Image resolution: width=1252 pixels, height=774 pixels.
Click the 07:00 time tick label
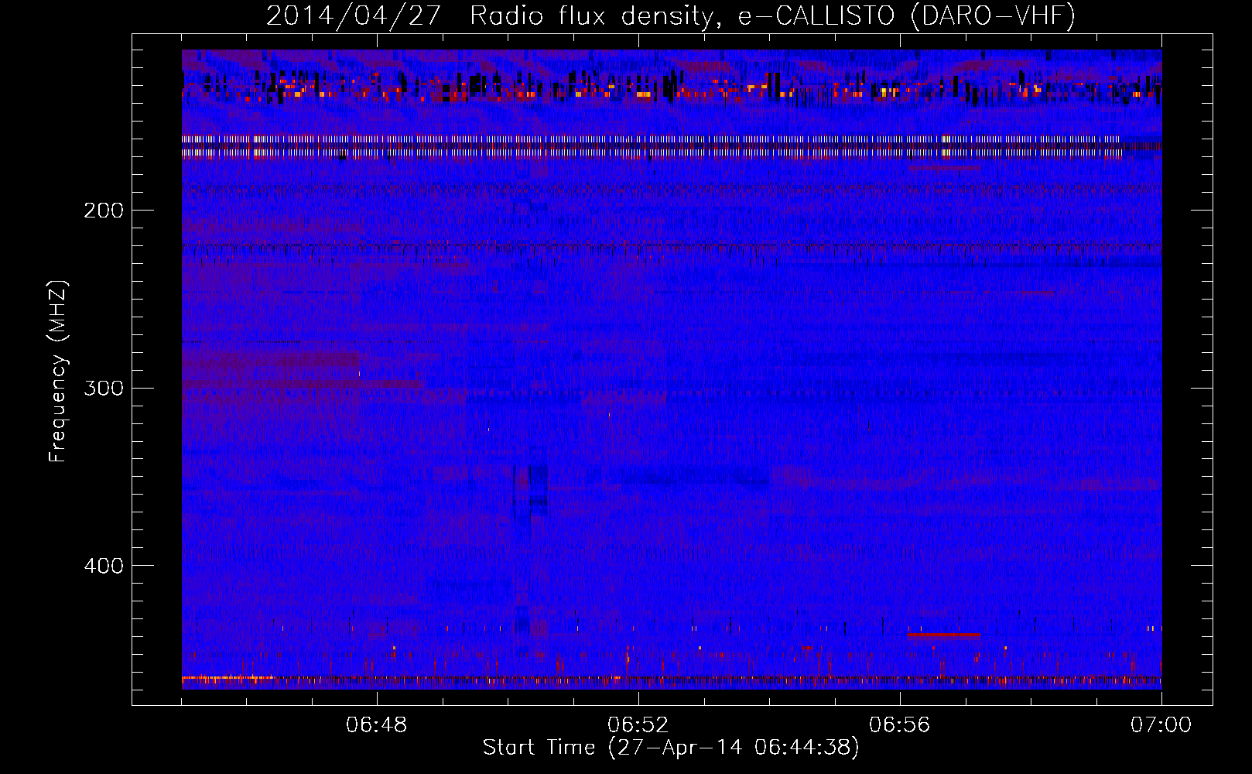click(x=1161, y=725)
